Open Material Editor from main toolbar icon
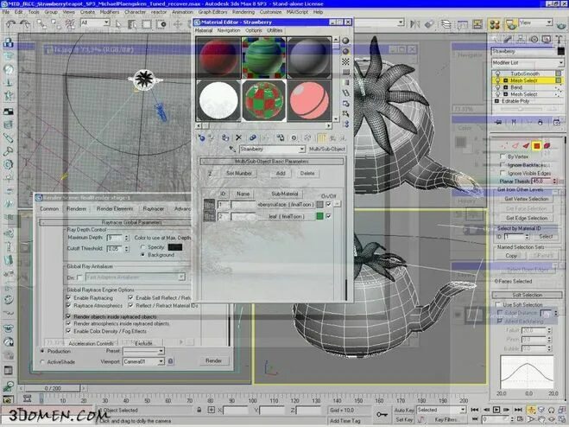 [494, 24]
